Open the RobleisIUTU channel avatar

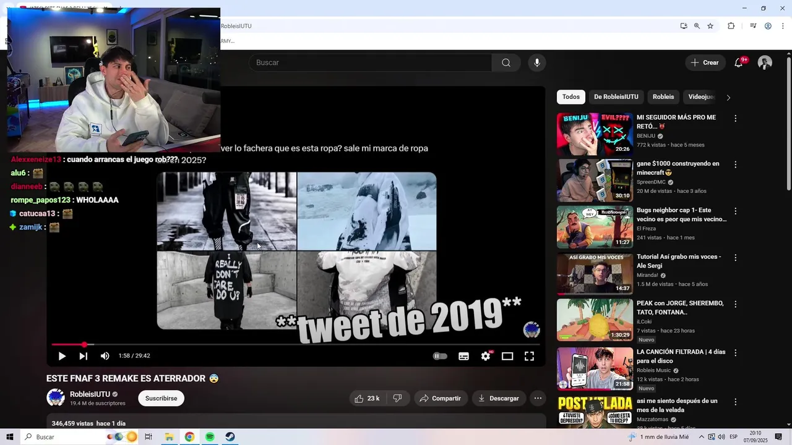point(56,398)
